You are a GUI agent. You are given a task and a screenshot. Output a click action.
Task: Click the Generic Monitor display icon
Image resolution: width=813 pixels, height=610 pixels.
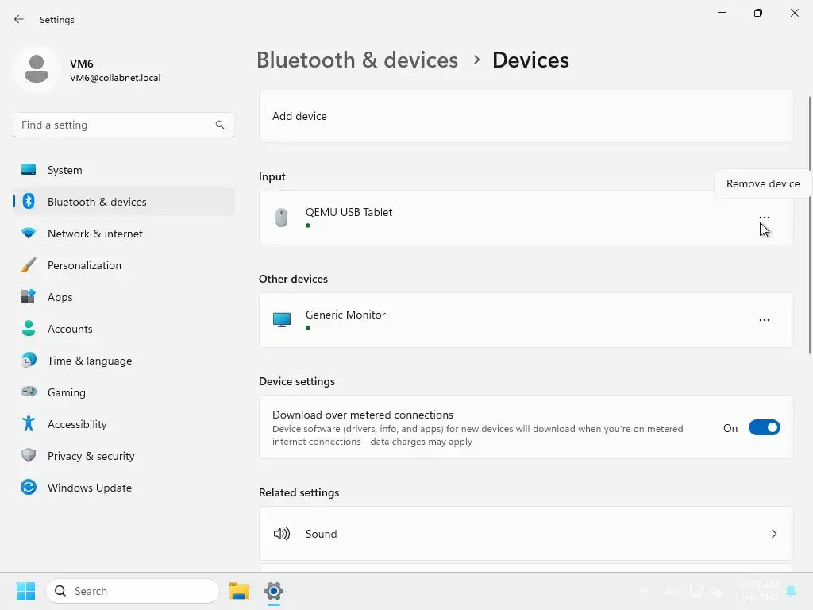click(282, 320)
